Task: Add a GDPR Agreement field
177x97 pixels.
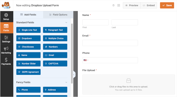Action: [x=28, y=72]
